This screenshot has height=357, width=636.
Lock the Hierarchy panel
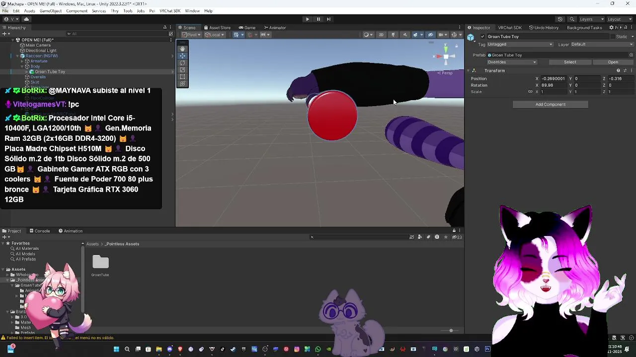[x=165, y=27]
